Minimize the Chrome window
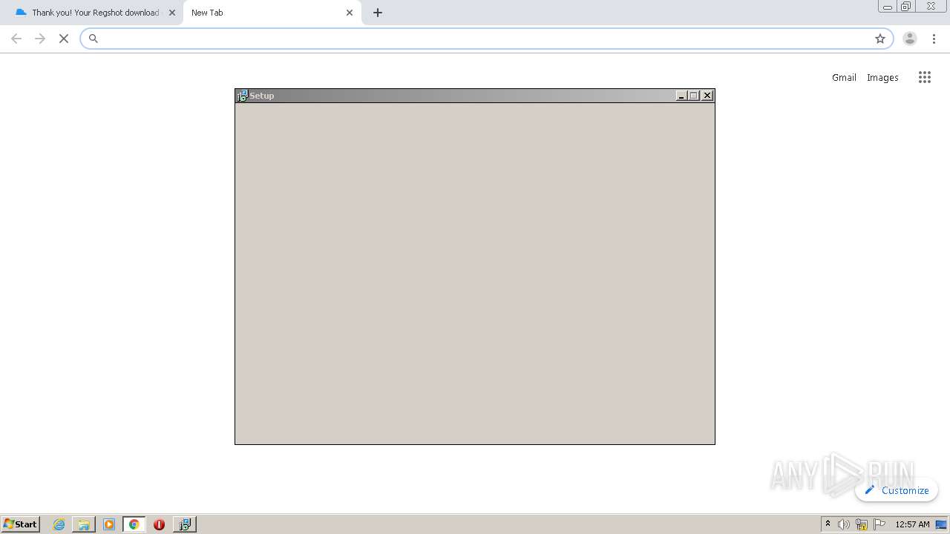 [888, 7]
